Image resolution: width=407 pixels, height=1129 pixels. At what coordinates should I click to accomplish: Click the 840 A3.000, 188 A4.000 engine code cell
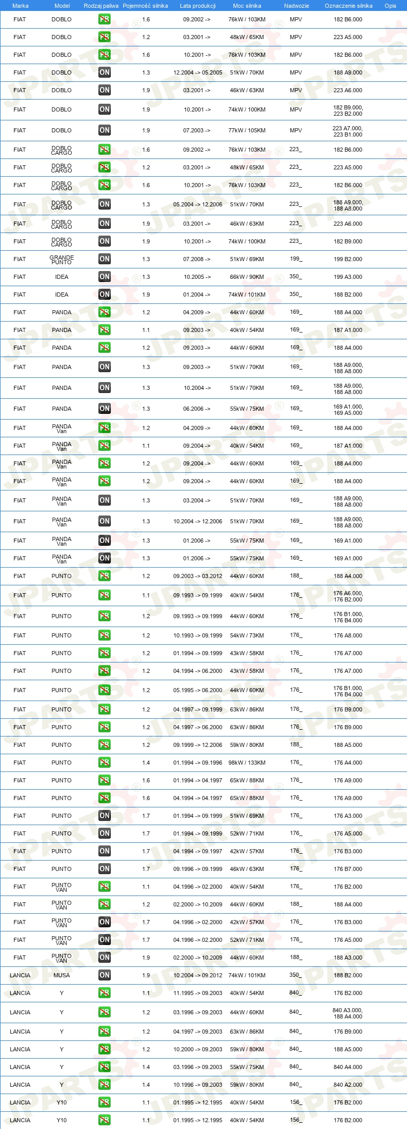click(348, 1013)
